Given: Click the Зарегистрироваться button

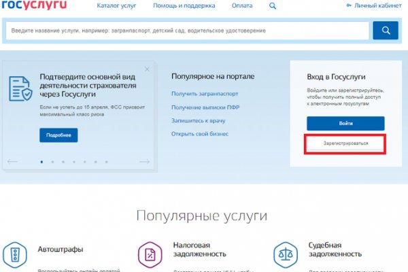Looking at the screenshot, I should pos(345,144).
